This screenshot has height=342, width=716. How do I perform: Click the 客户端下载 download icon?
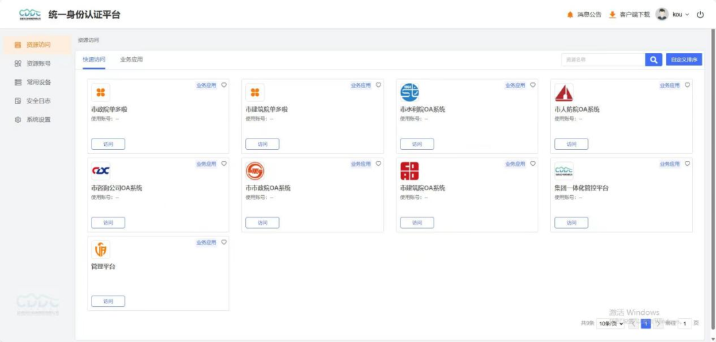pos(613,15)
